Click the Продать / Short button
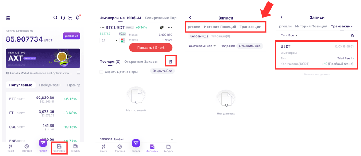The width and height of the screenshot is (361, 156). coord(150,48)
